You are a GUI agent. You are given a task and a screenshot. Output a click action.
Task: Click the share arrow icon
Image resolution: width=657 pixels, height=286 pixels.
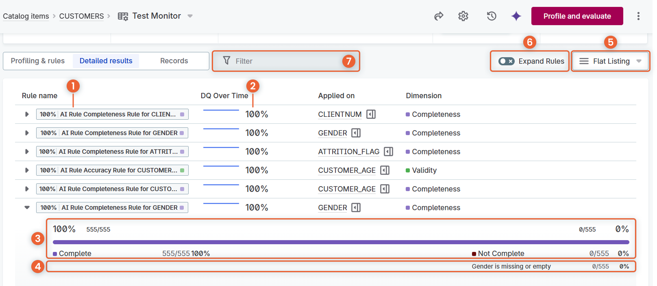[x=439, y=16]
